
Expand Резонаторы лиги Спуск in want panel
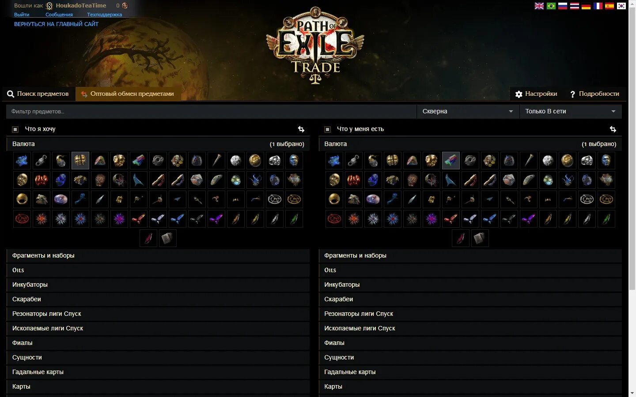[x=158, y=314]
